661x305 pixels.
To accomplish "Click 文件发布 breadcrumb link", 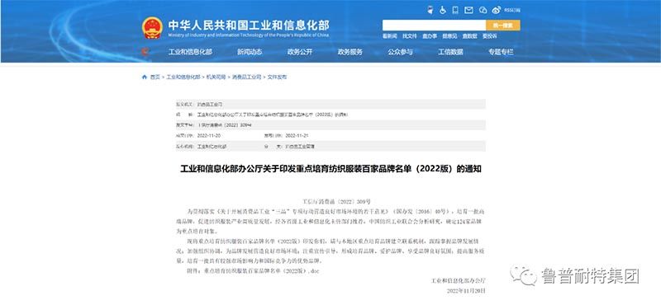I will (277, 77).
